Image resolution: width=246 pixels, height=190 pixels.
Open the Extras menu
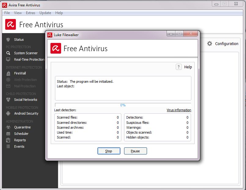[31, 13]
